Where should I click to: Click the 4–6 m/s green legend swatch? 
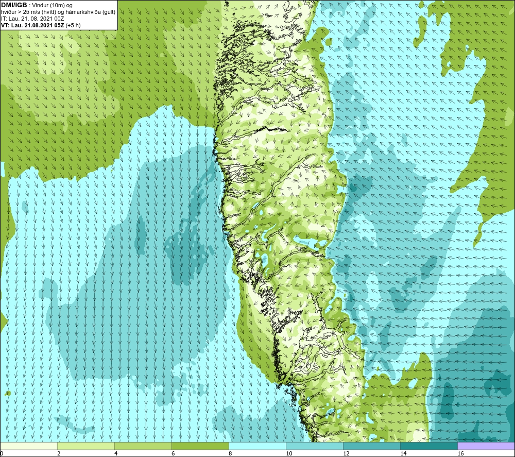(143, 446)
